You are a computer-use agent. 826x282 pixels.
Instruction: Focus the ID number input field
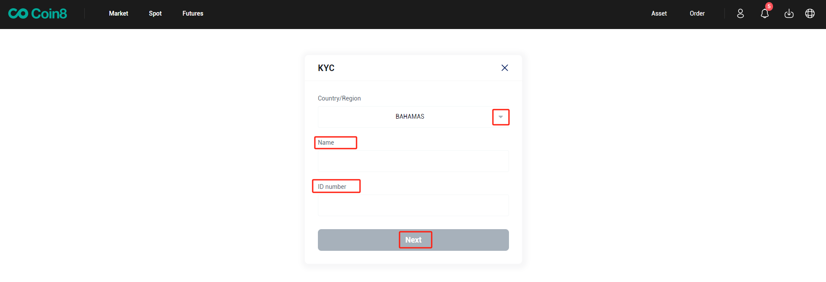pyautogui.click(x=413, y=205)
